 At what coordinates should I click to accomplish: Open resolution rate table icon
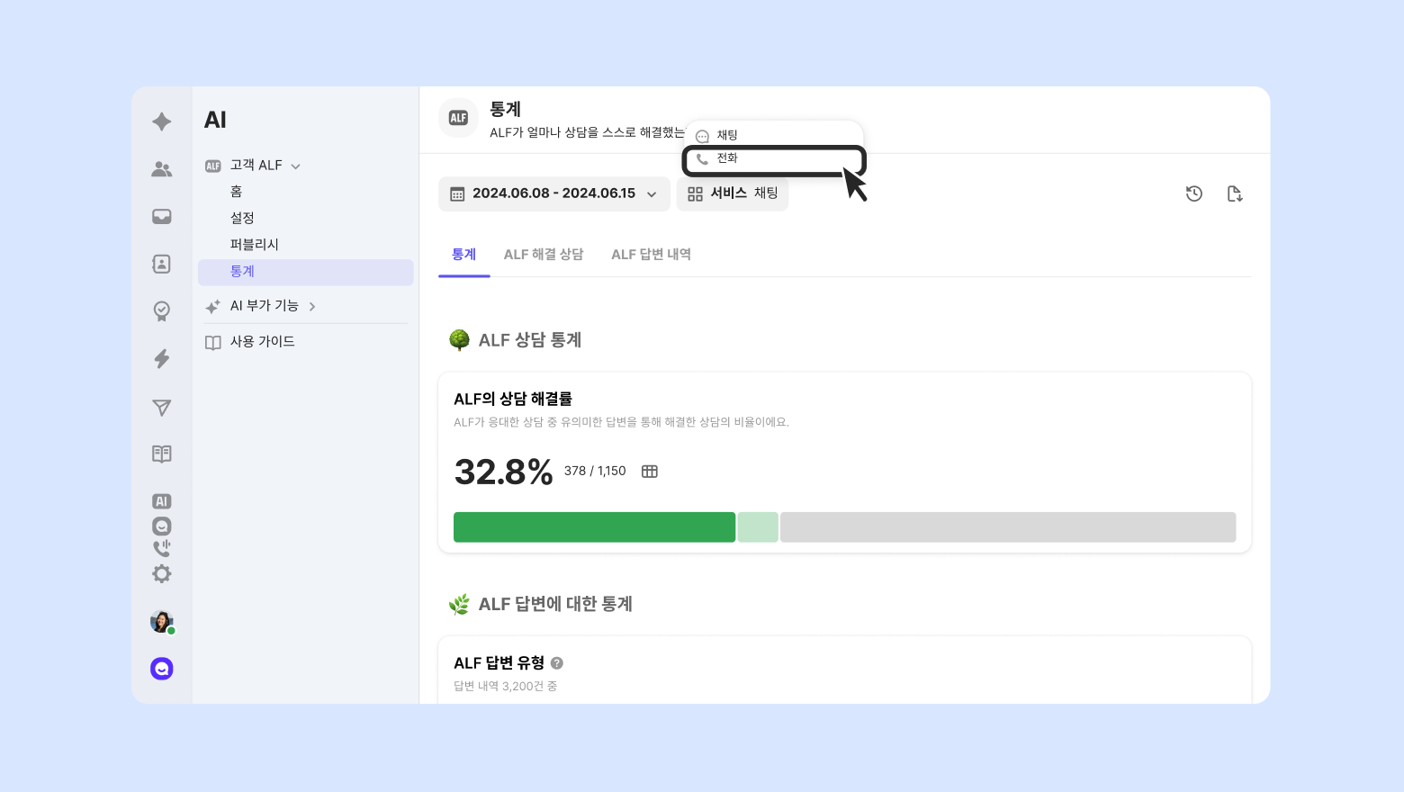[x=650, y=472]
